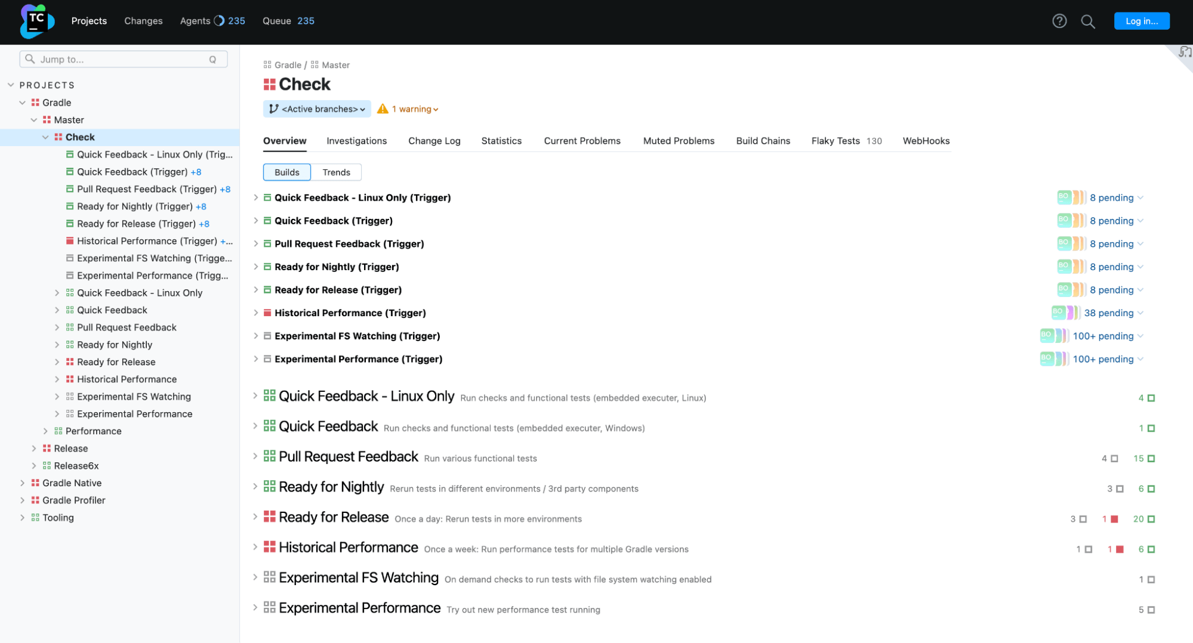Open the Active branches dropdown
The height and width of the screenshot is (643, 1193).
click(x=317, y=109)
